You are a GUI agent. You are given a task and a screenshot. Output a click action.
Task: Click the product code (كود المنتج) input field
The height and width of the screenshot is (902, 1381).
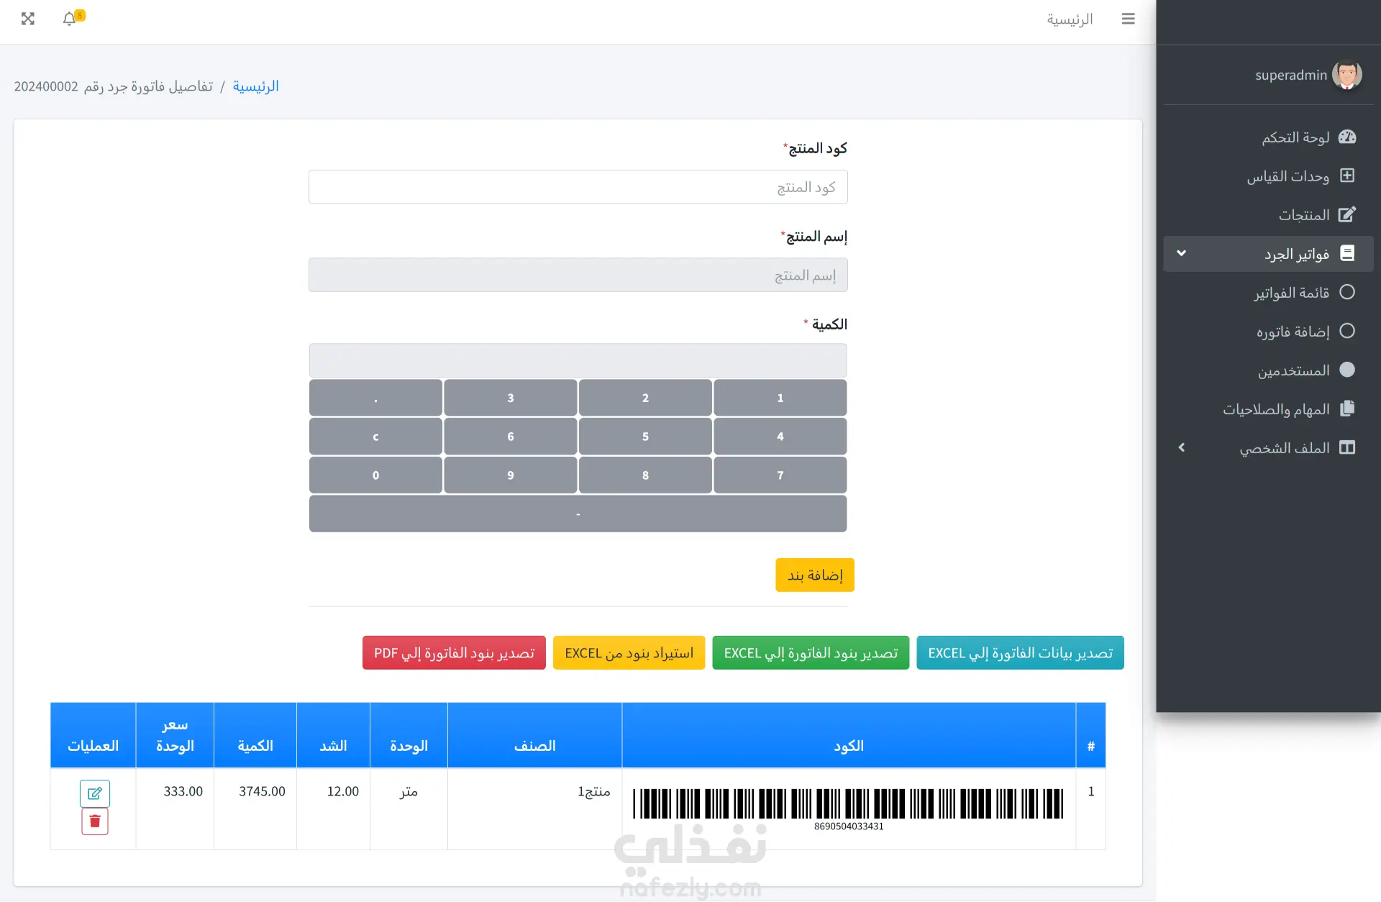click(x=578, y=187)
